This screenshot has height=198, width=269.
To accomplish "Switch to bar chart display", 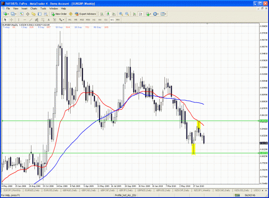I will point(102,14).
